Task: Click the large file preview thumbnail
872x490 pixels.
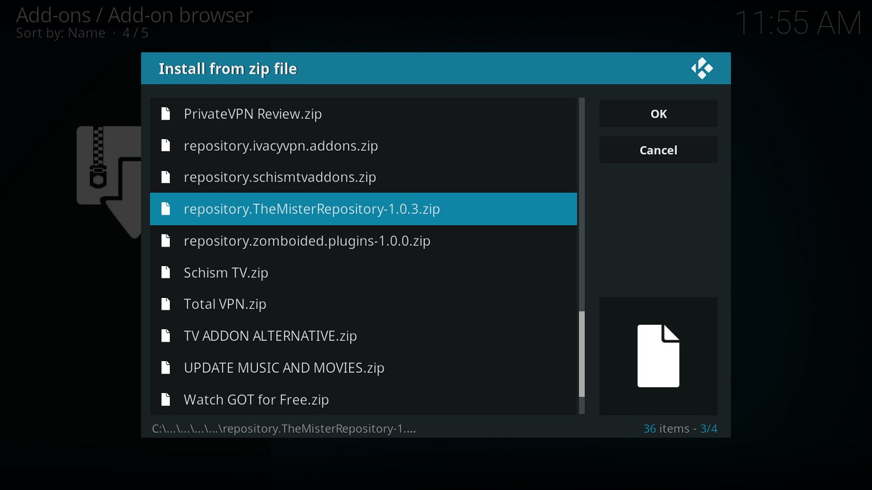Action: 658,356
